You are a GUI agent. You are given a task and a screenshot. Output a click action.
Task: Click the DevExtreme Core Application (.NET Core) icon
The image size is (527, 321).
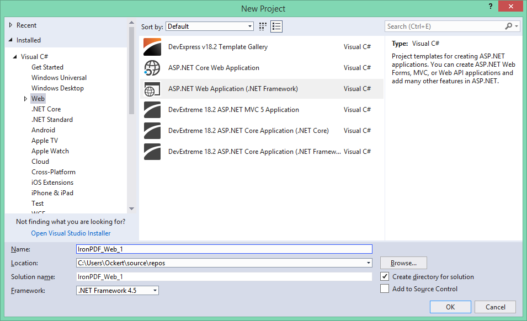point(152,131)
